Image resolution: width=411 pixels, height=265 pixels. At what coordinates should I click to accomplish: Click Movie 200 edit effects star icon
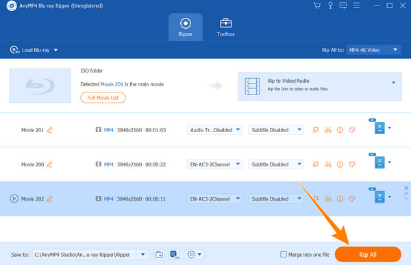(315, 164)
